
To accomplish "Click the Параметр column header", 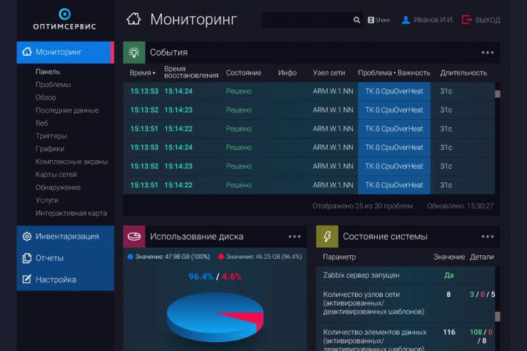I will coord(339,257).
